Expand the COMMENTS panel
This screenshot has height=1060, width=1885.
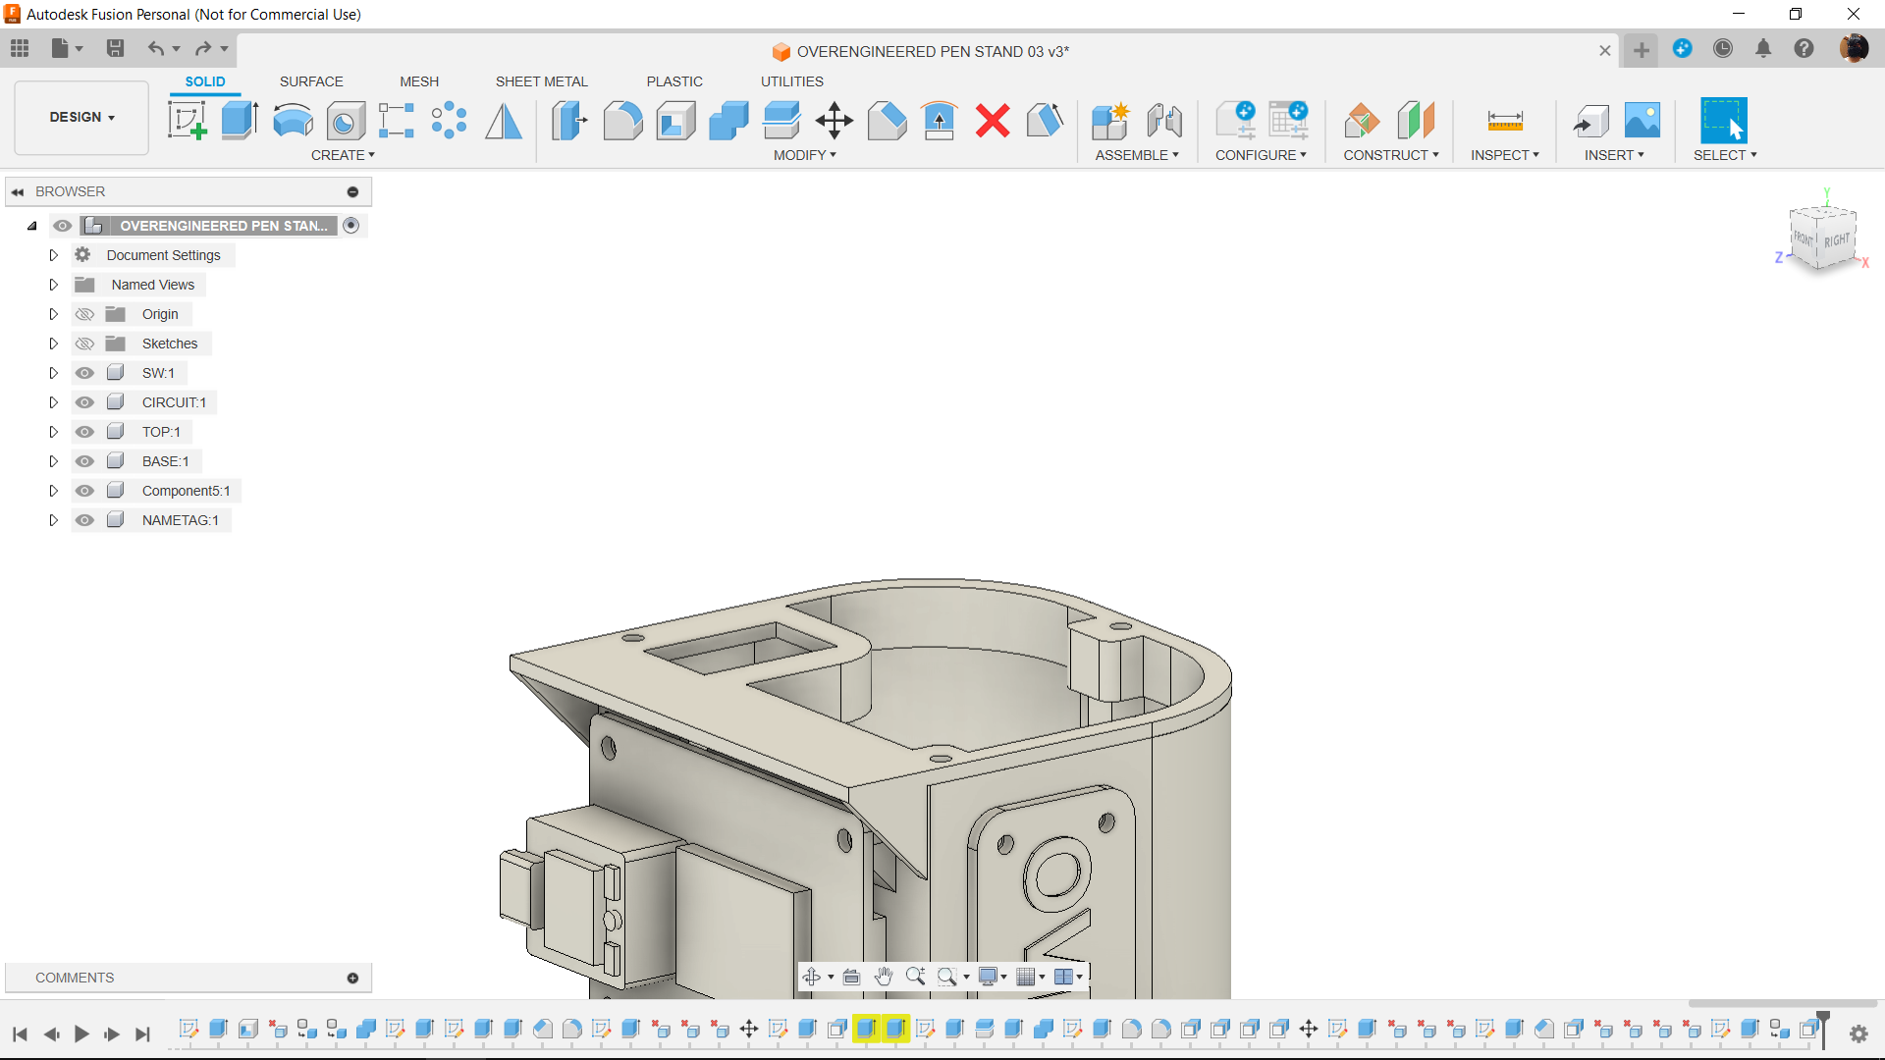352,978
